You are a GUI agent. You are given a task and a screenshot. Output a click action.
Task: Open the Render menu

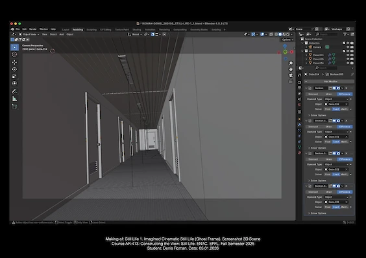click(32, 29)
